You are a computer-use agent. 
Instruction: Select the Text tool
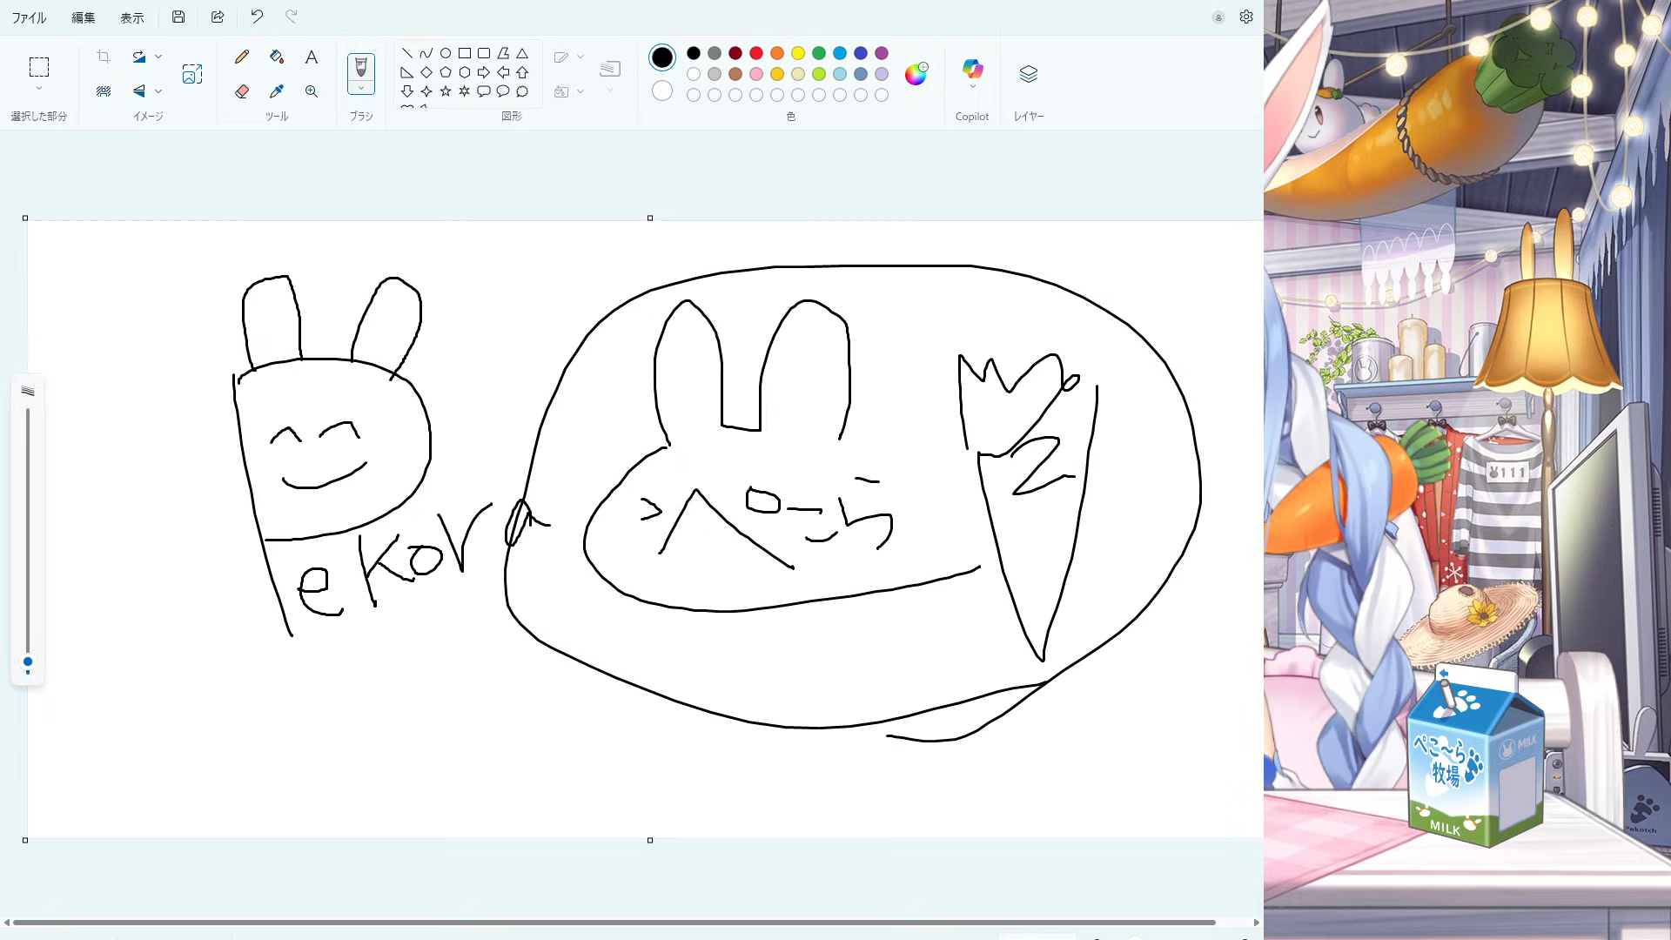coord(312,57)
